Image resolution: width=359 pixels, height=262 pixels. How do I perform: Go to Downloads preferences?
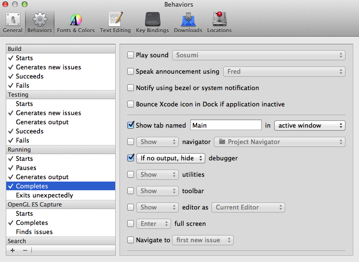(x=188, y=23)
